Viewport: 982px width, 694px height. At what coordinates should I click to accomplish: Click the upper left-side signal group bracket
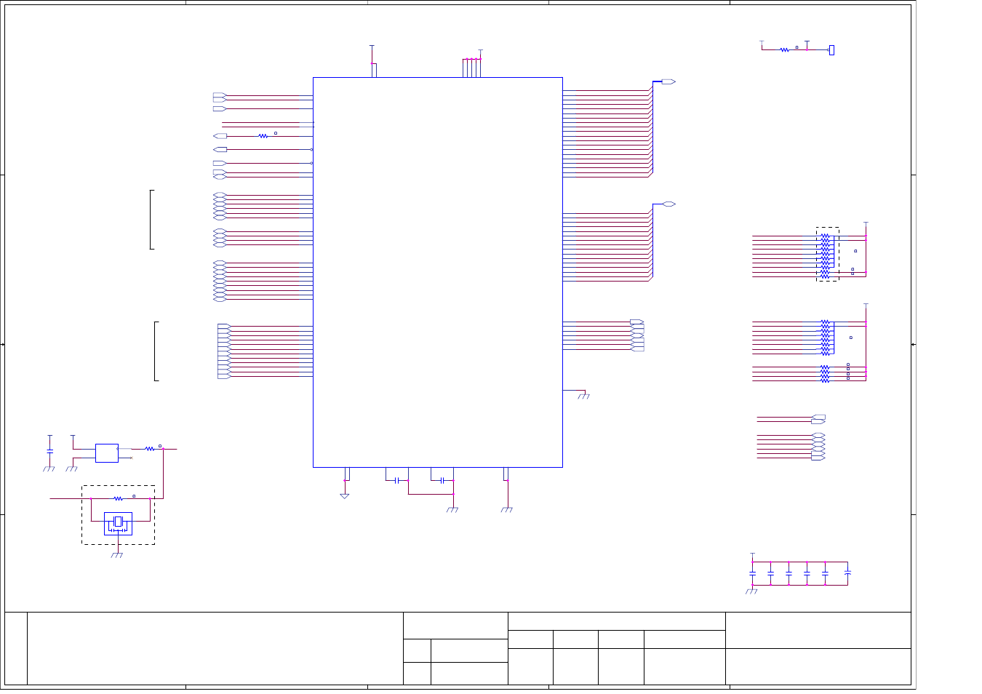click(151, 220)
